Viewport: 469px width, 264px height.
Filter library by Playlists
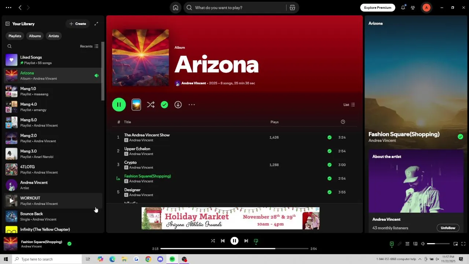[15, 36]
